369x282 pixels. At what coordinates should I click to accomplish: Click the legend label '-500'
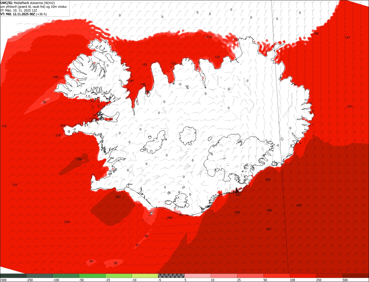point(3,280)
